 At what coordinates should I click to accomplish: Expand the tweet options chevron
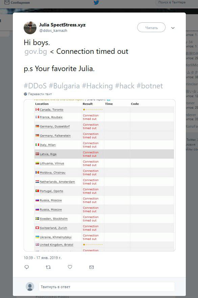coord(173,28)
